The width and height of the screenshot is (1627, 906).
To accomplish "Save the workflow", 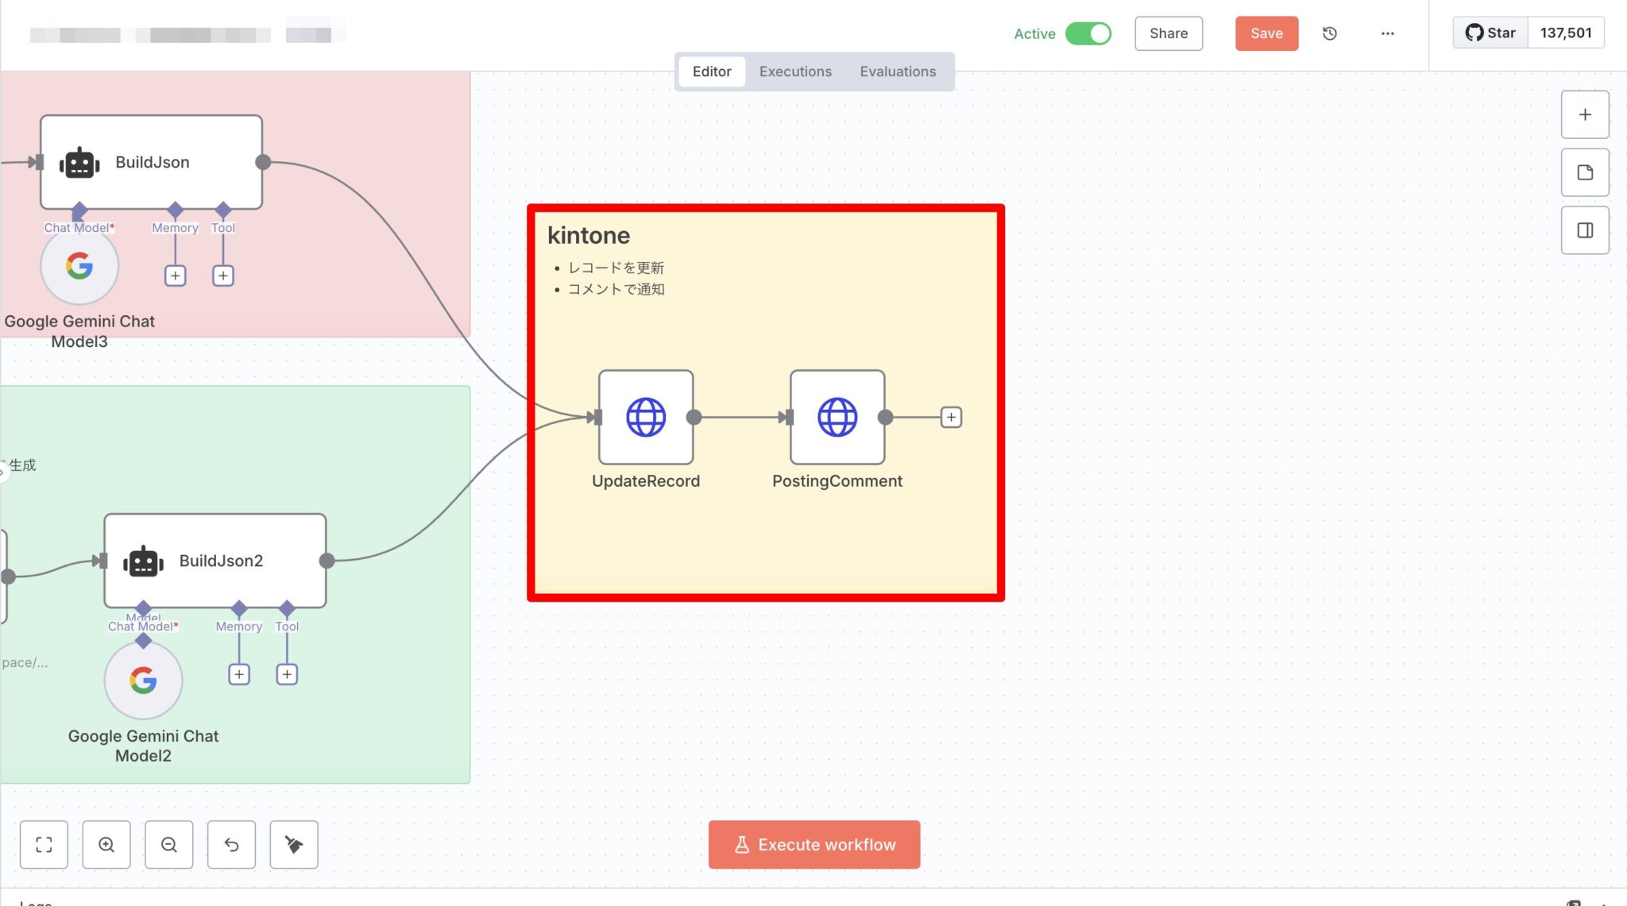I will (x=1266, y=33).
